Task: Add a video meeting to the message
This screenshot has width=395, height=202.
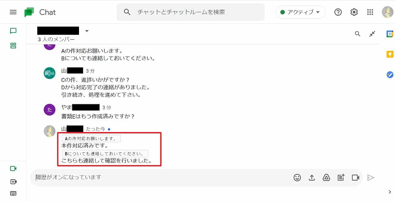Action: click(x=355, y=177)
